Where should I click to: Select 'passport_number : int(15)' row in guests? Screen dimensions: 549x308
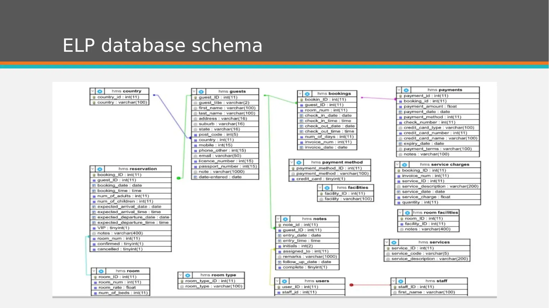[225, 167]
